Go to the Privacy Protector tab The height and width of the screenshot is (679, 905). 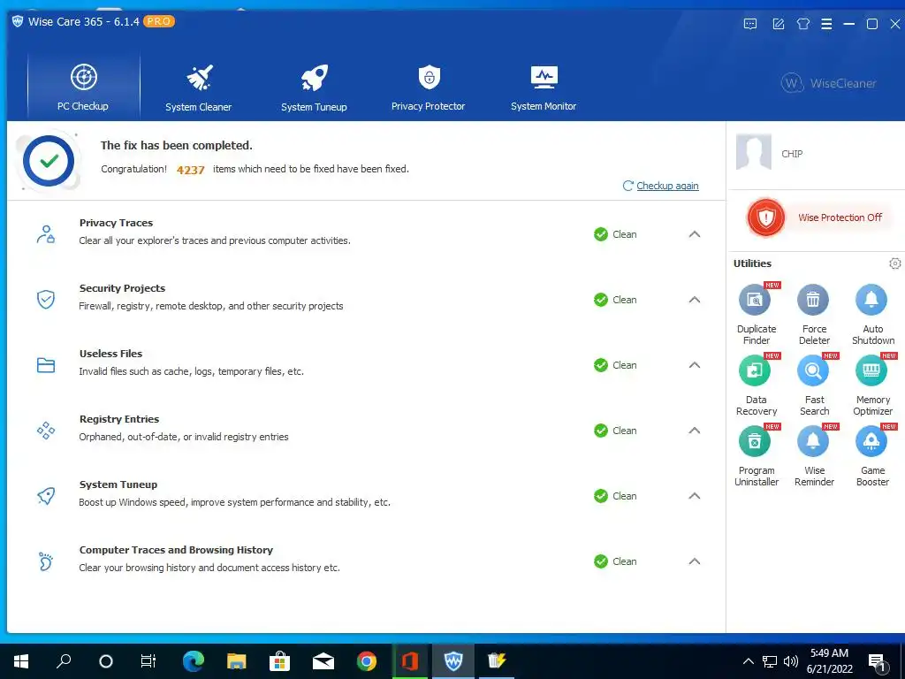[x=429, y=87]
